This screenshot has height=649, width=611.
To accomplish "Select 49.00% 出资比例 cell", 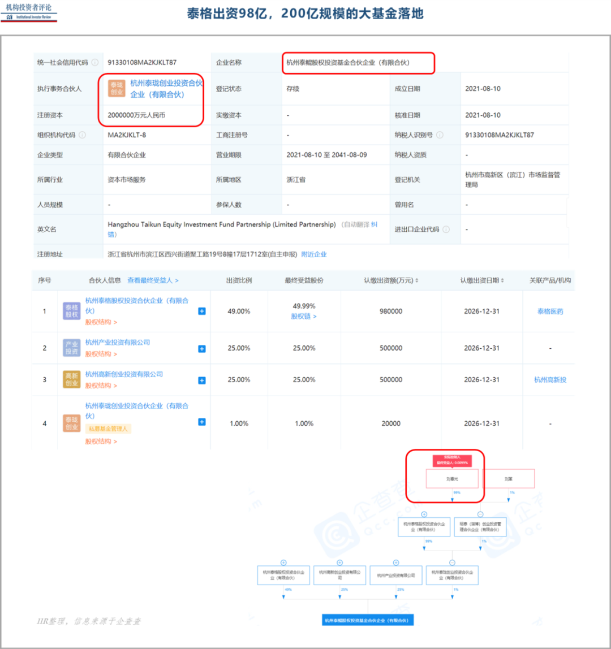I will 239,311.
